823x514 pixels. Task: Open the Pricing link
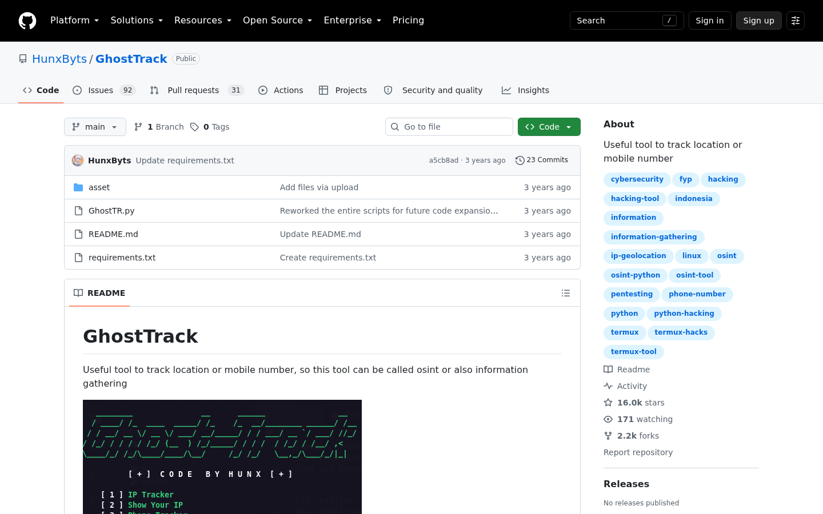(x=408, y=21)
